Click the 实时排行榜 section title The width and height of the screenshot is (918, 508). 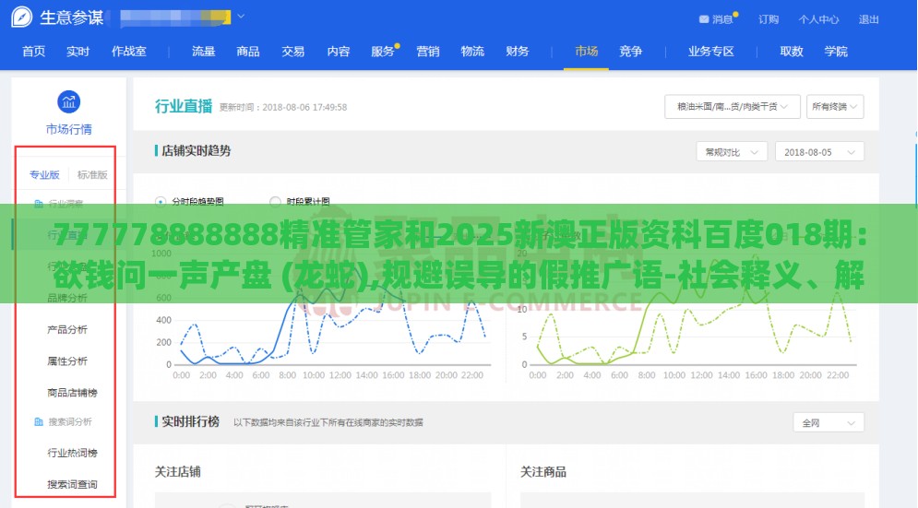[190, 421]
